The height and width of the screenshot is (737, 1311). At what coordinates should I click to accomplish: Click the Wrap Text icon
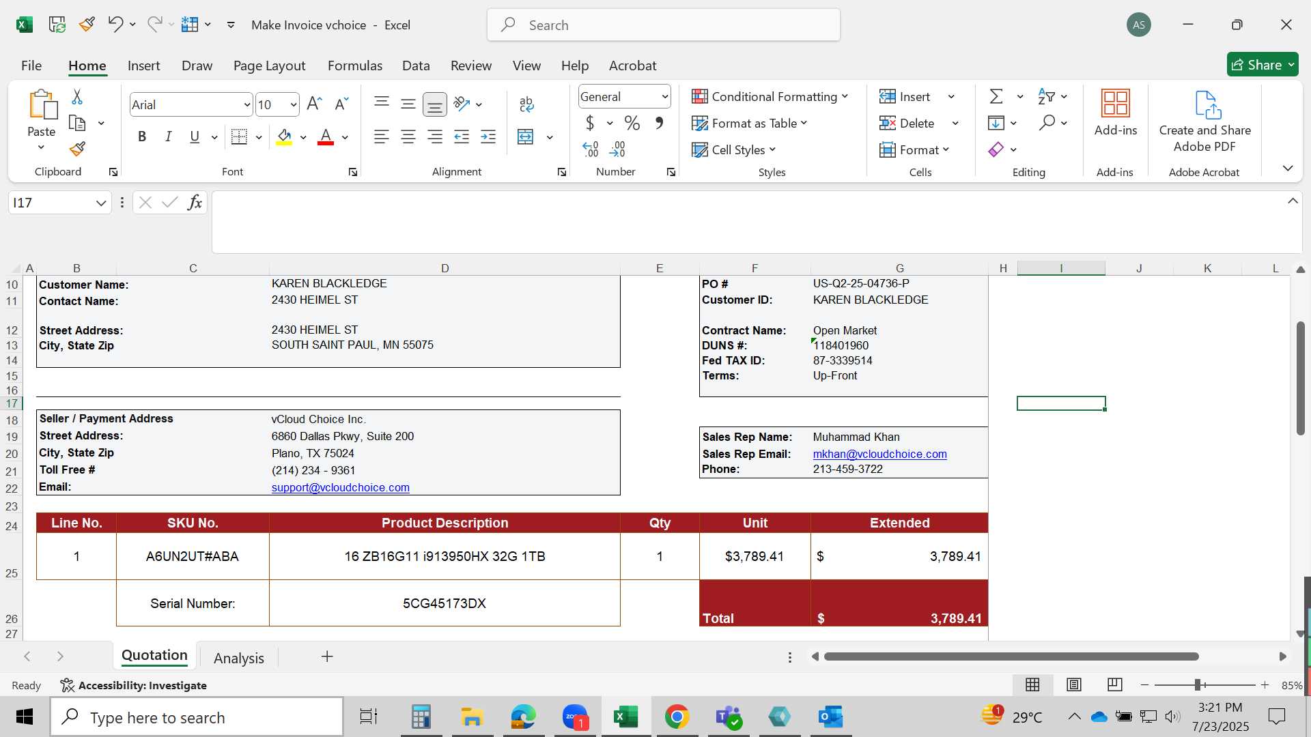[526, 104]
